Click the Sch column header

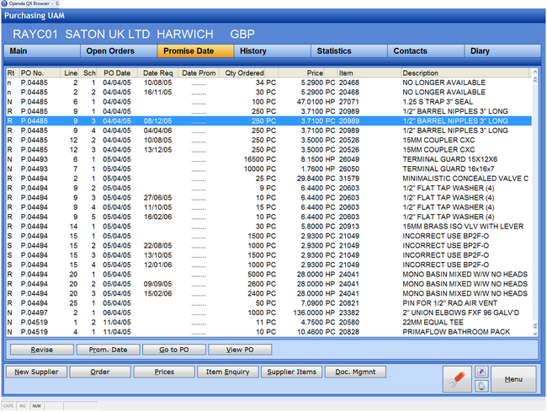(88, 73)
